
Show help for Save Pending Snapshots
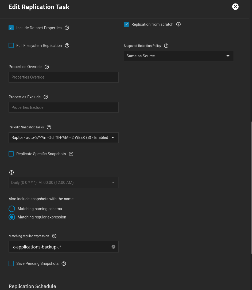click(64, 263)
